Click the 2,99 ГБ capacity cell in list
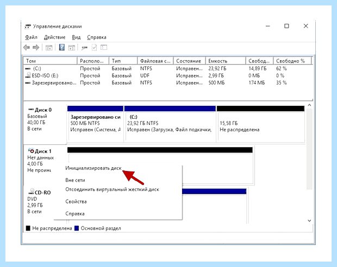 tap(216, 75)
